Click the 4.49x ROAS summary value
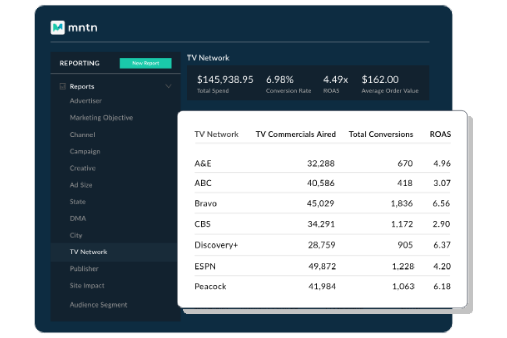 coord(335,80)
